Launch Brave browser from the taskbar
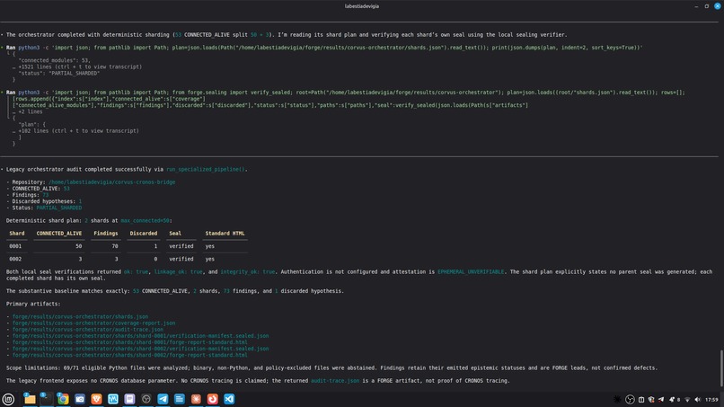This screenshot has height=407, width=724. (x=96, y=399)
